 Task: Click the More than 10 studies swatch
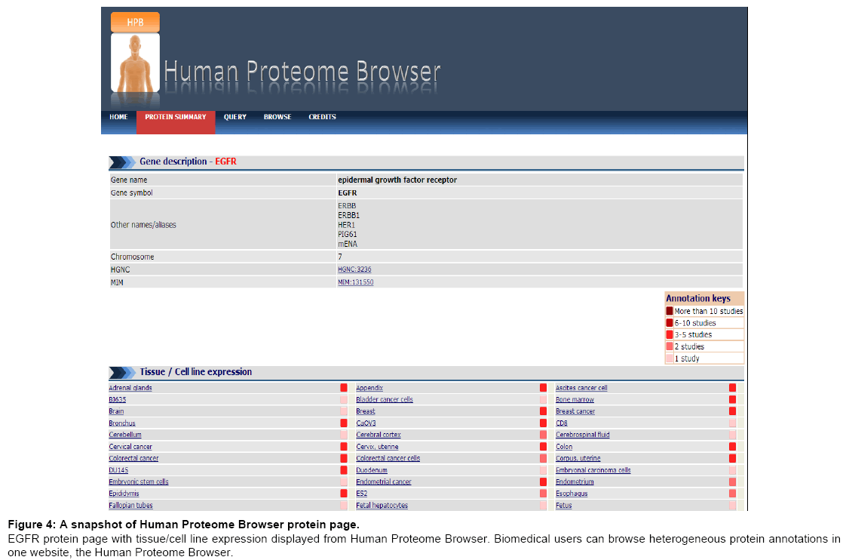670,311
